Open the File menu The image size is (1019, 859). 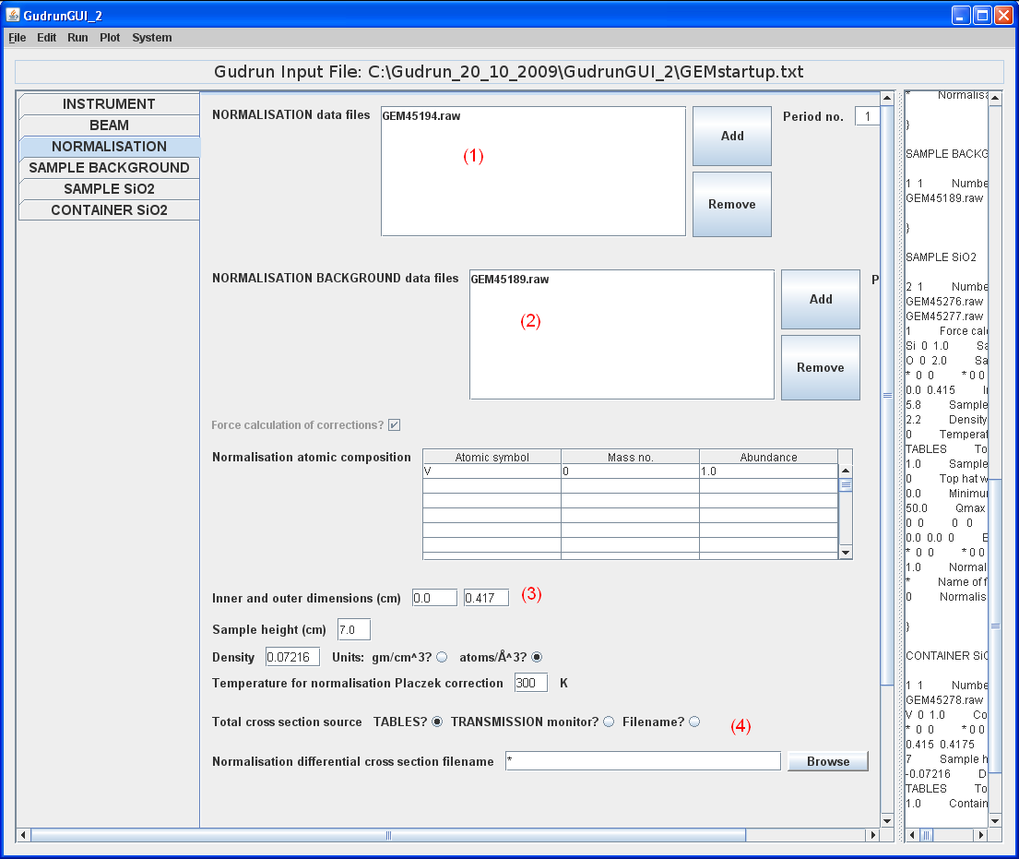click(18, 38)
